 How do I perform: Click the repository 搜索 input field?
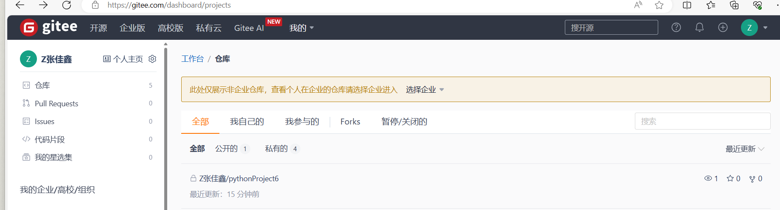click(702, 122)
